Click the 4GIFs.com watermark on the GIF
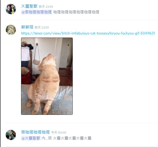This screenshot has height=147, width=158. tap(62, 113)
